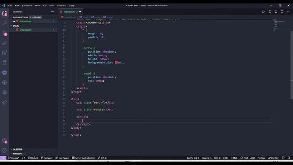Open the Manage gear icon

5,150
